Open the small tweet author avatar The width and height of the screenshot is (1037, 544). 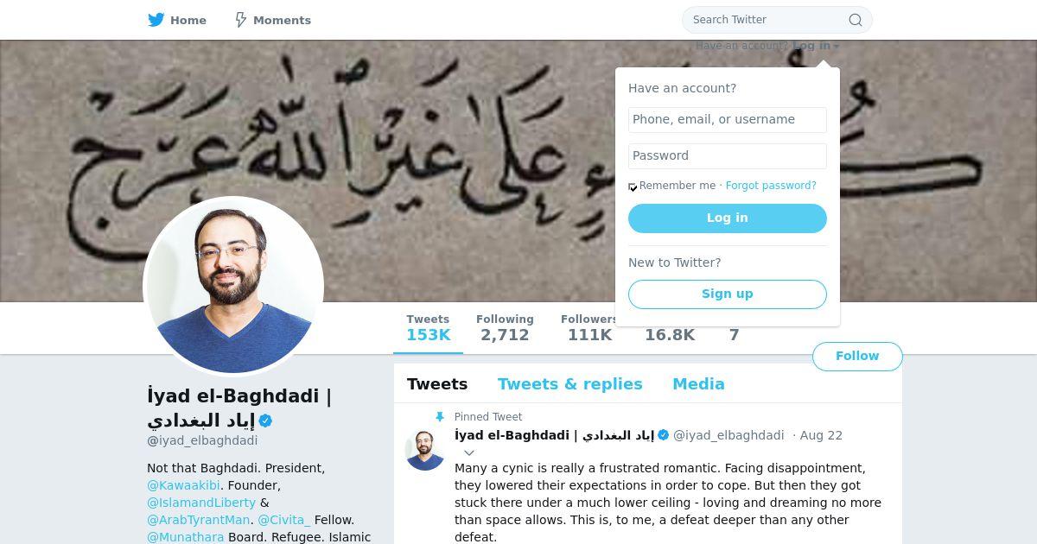[x=425, y=450]
